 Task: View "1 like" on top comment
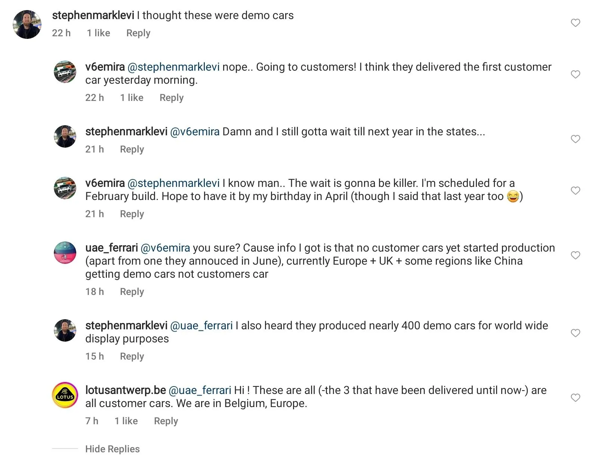pyautogui.click(x=98, y=33)
